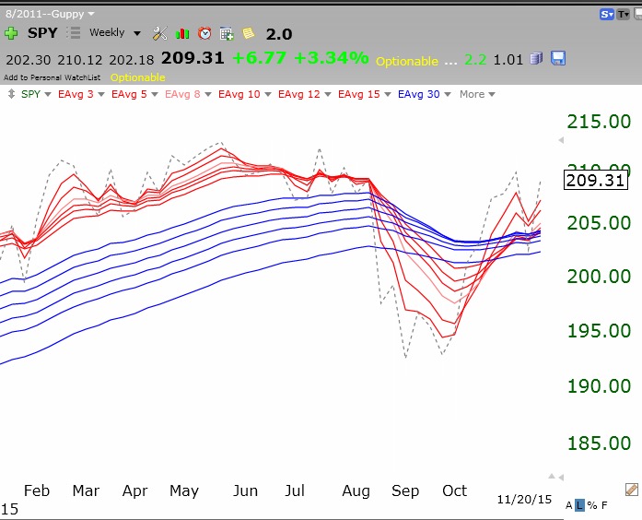
Task: Click the calendar table with plus icon
Action: [227, 33]
